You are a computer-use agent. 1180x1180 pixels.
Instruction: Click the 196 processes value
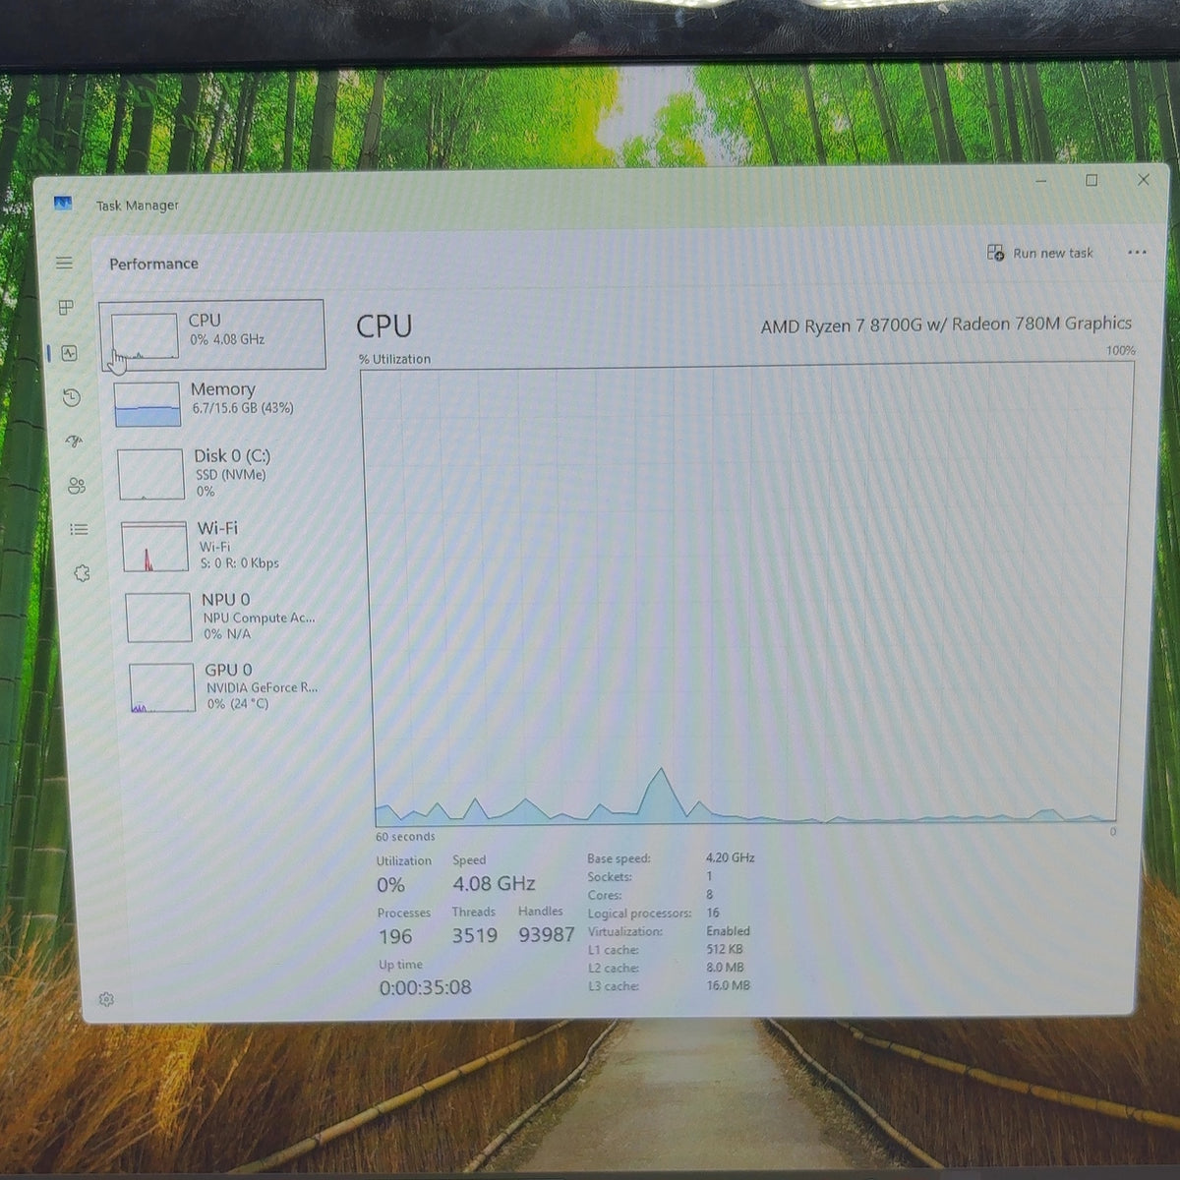pyautogui.click(x=395, y=937)
